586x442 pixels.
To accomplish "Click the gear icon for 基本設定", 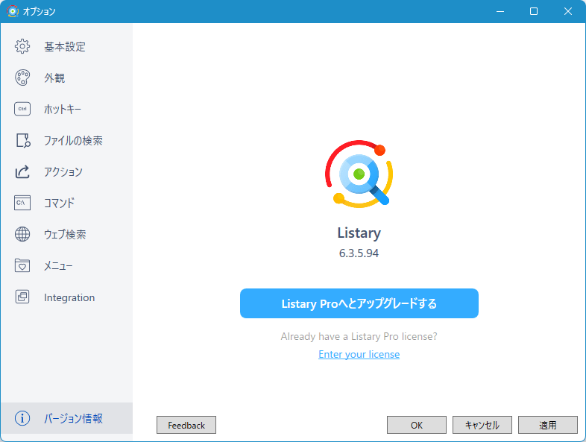I will (22, 46).
